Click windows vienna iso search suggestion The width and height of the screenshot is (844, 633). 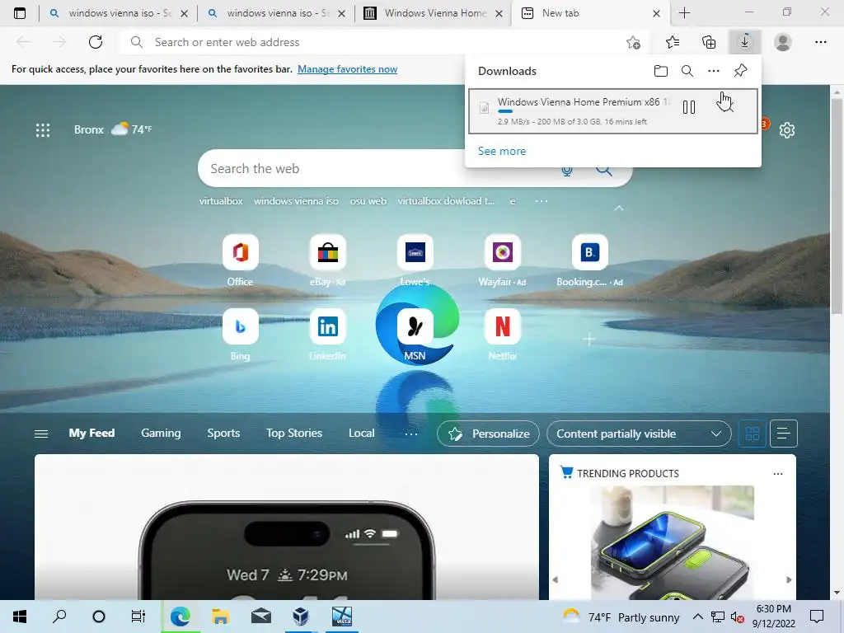(296, 201)
